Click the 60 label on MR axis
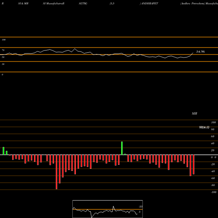This screenshot has width=218, height=218. point(212,136)
